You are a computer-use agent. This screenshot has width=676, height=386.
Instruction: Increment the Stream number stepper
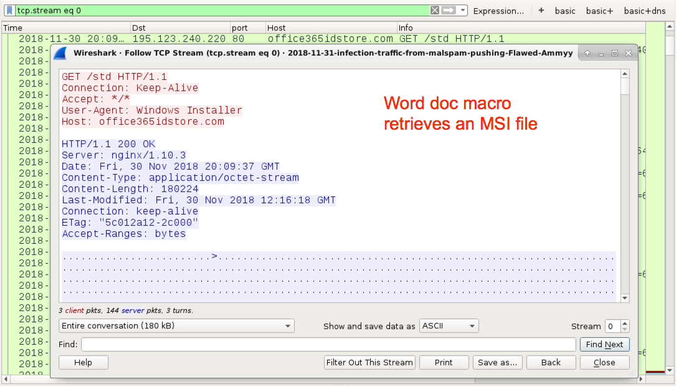[x=625, y=322]
